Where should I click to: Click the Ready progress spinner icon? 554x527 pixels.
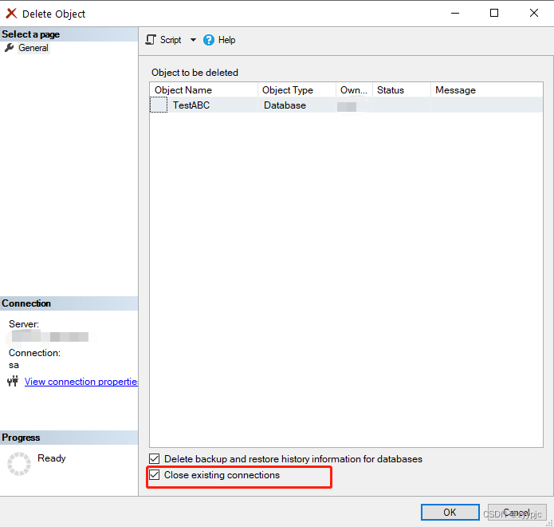click(x=19, y=464)
